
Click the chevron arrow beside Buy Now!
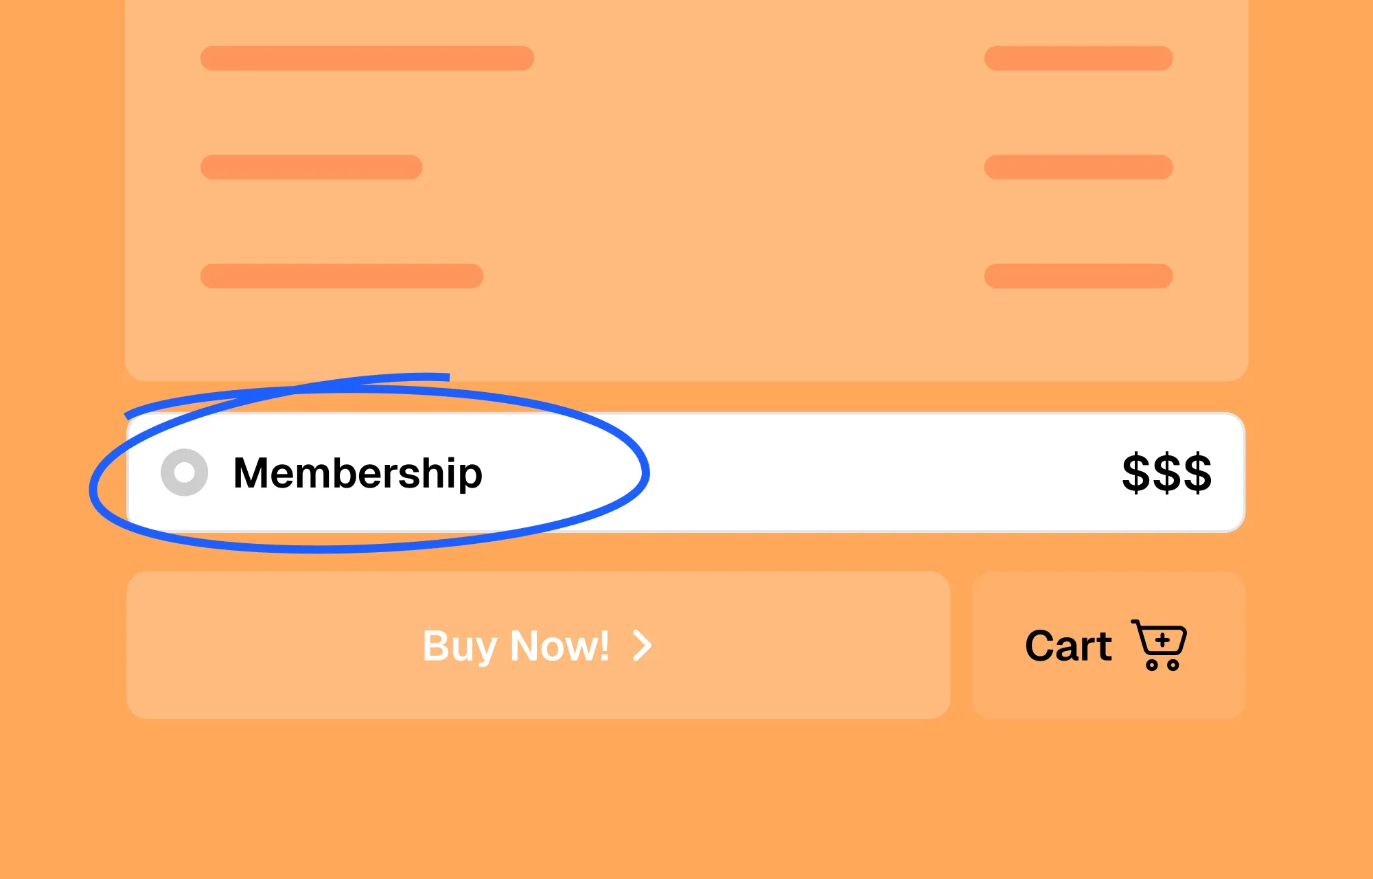tap(643, 646)
